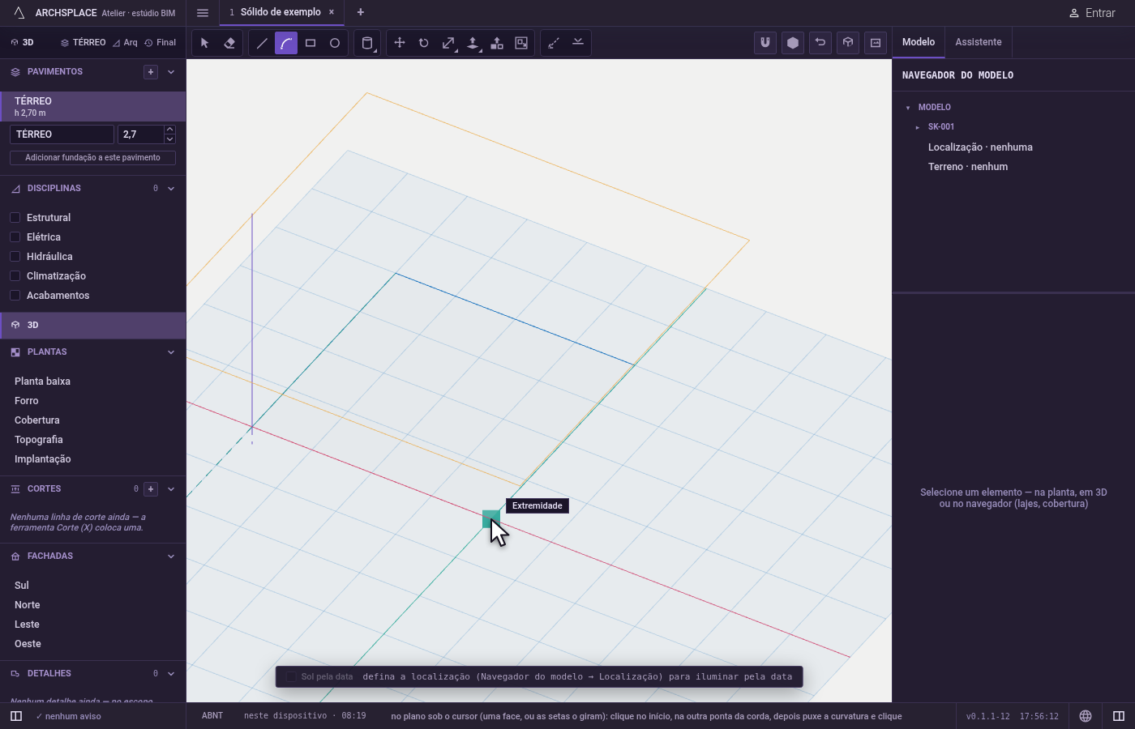Click the solid hexagon view icon
This screenshot has height=729, width=1135.
[x=793, y=43]
